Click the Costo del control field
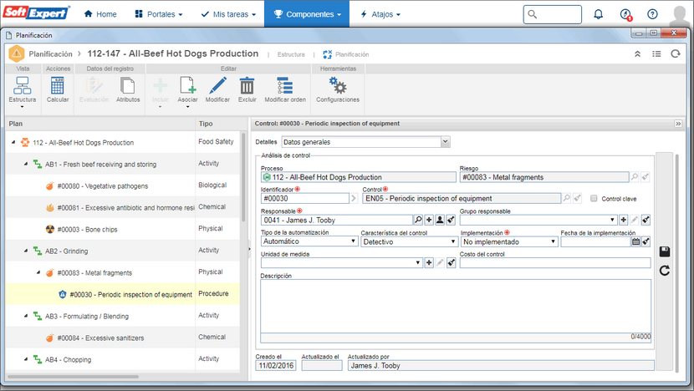Viewport: 694px width, 391px height. tap(555, 262)
